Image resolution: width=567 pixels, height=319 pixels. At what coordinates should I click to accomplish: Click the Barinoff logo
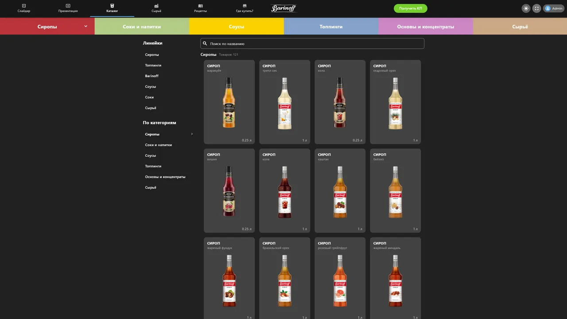tap(283, 8)
